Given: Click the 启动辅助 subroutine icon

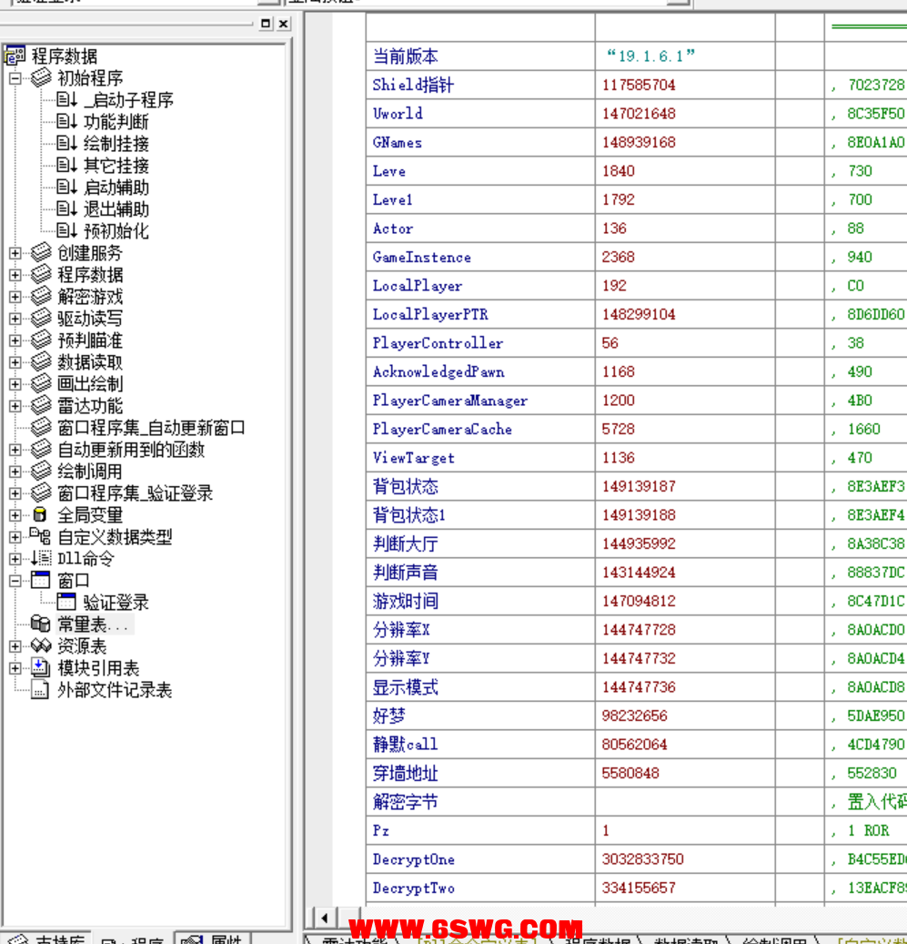Looking at the screenshot, I should tap(66, 188).
